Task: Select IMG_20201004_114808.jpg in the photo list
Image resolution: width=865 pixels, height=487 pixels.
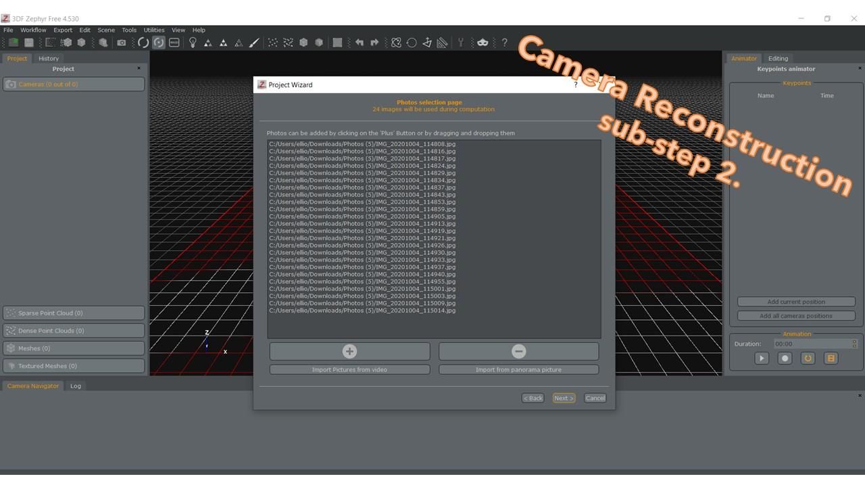Action: point(362,143)
